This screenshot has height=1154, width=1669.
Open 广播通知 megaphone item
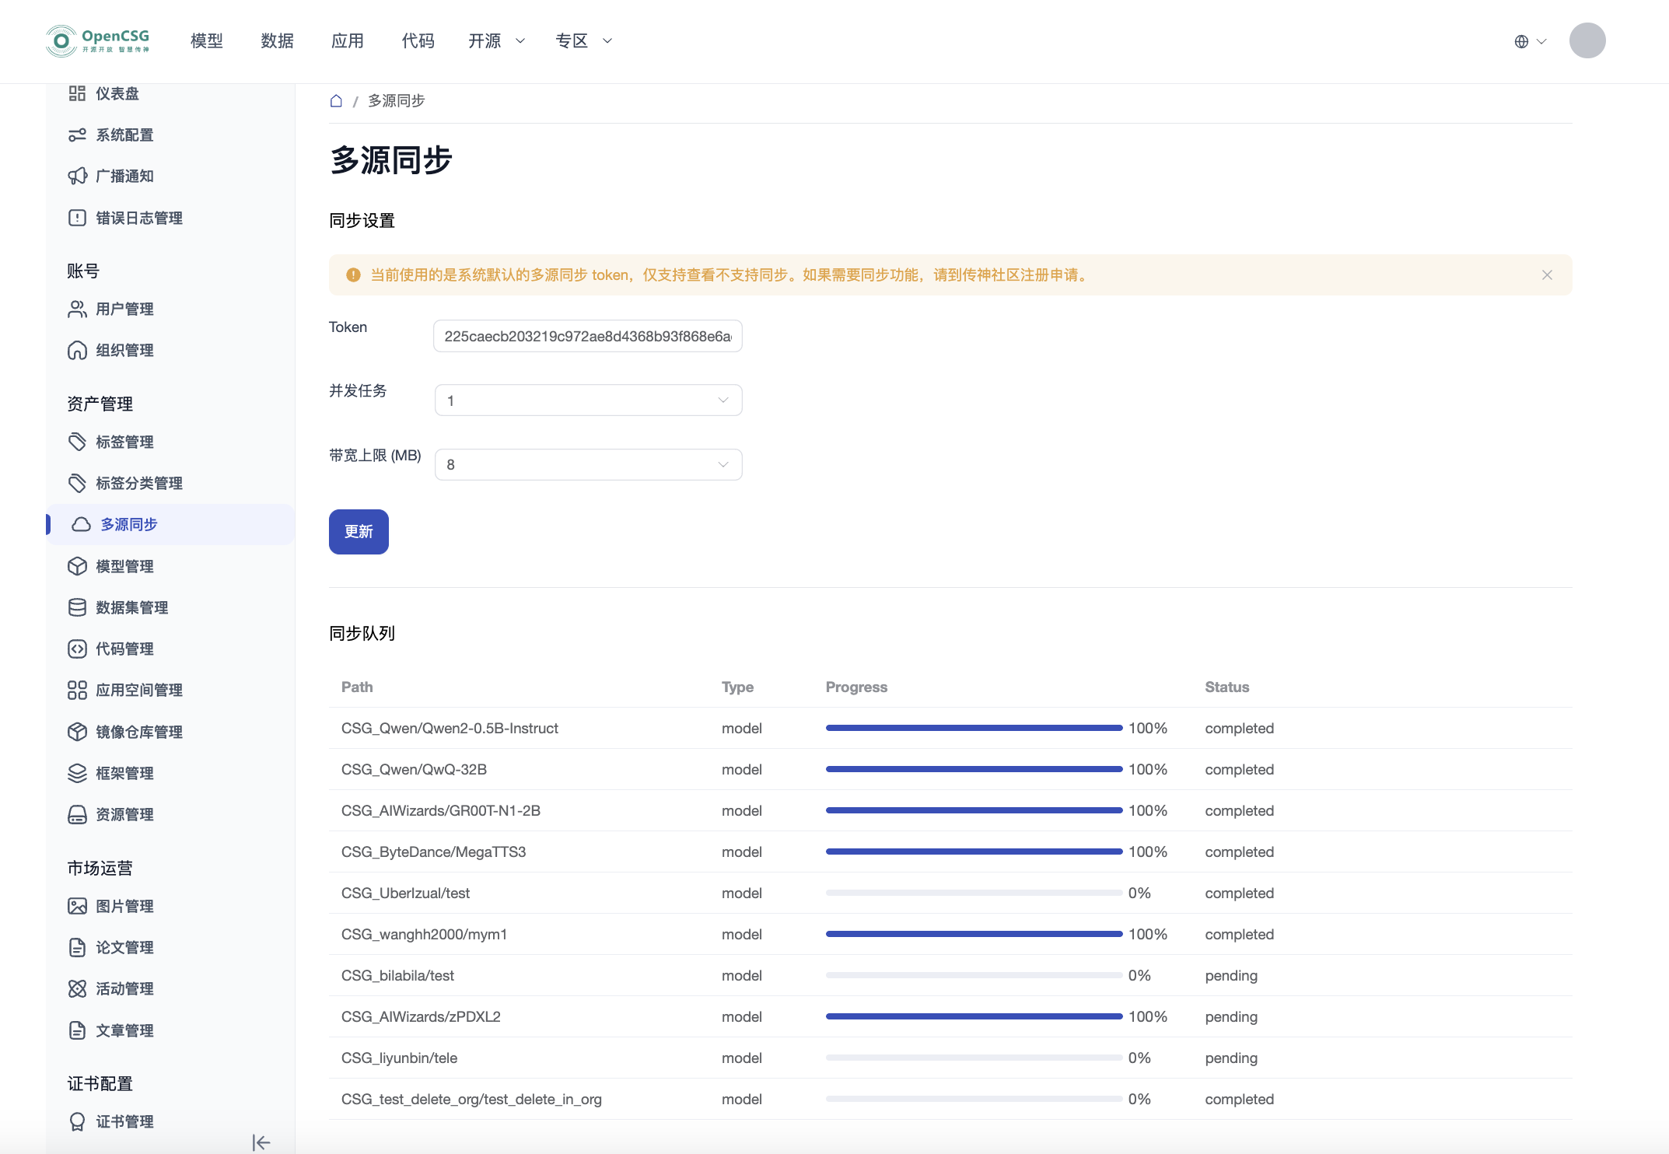tap(124, 177)
